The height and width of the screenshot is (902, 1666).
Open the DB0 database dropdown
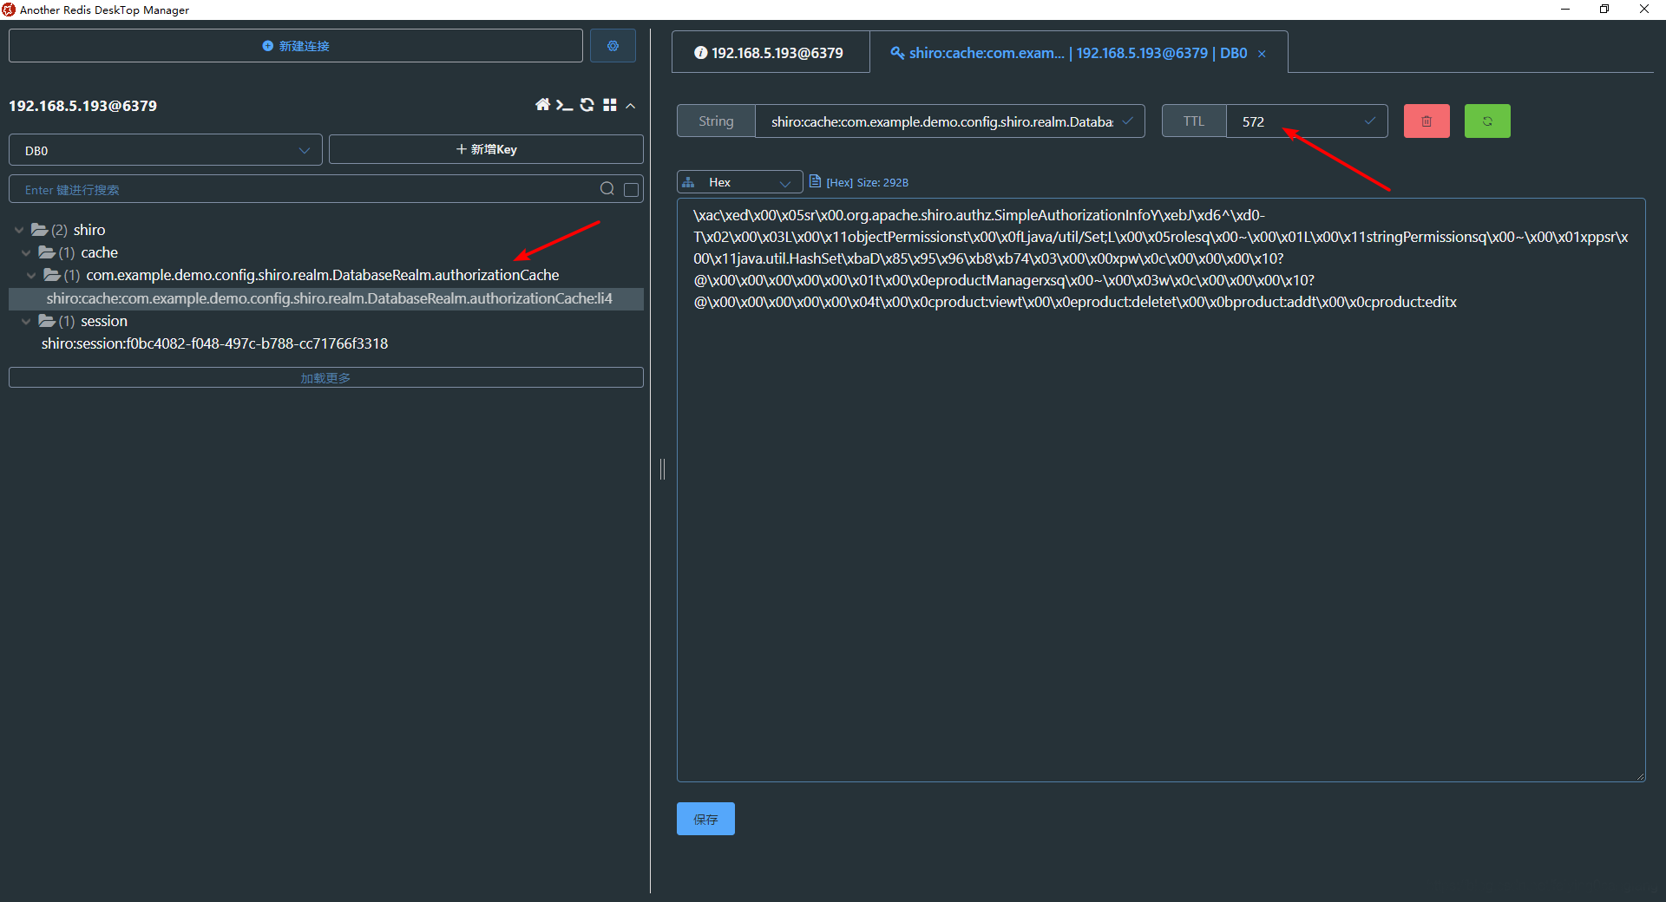tap(166, 150)
